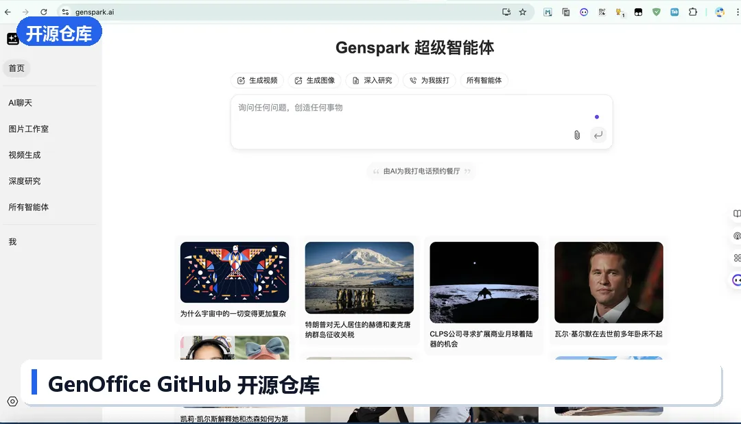Open 深度研究 in the sidebar

pyautogui.click(x=25, y=181)
